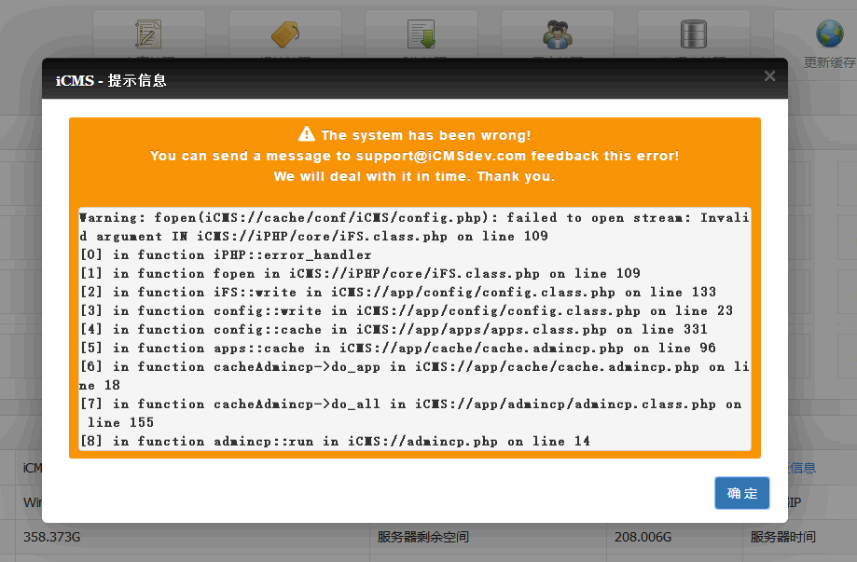Click stack trace line [1] function fopen
This screenshot has height=562, width=857.
(360, 274)
